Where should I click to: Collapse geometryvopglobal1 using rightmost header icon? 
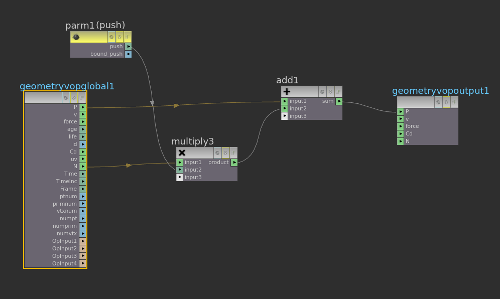pyautogui.click(x=82, y=97)
